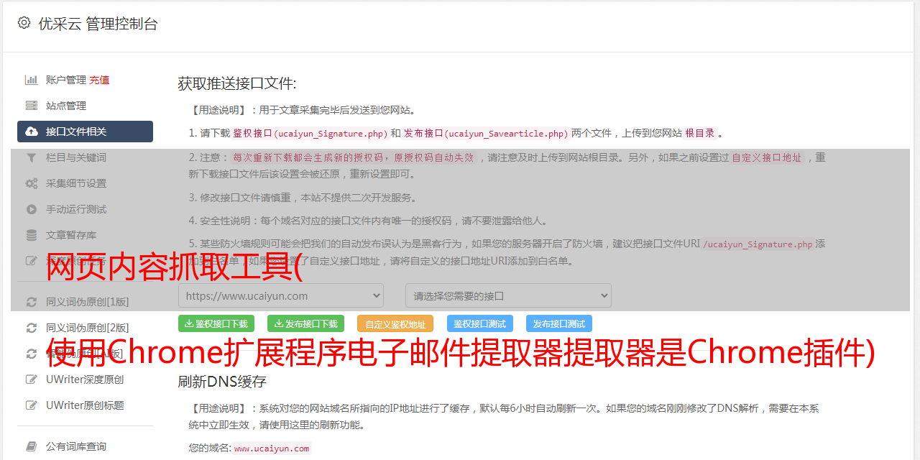Image resolution: width=920 pixels, height=460 pixels.
Task: Click the 根目录 highlighted text
Action: click(700, 134)
